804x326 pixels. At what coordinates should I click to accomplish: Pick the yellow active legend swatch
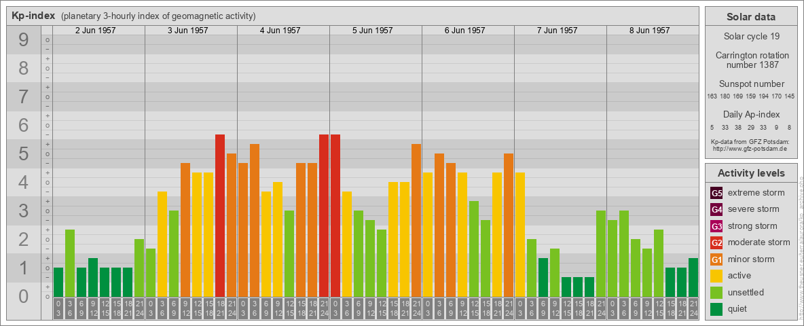[x=716, y=276]
